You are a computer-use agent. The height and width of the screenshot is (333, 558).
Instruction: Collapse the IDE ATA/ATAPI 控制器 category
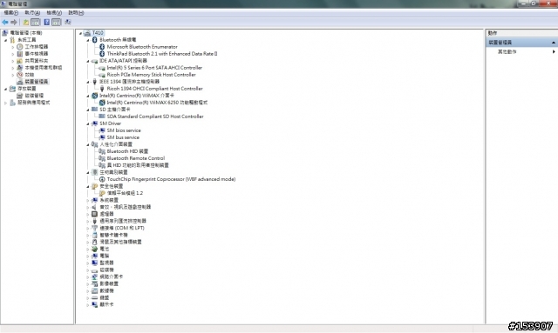(x=88, y=61)
